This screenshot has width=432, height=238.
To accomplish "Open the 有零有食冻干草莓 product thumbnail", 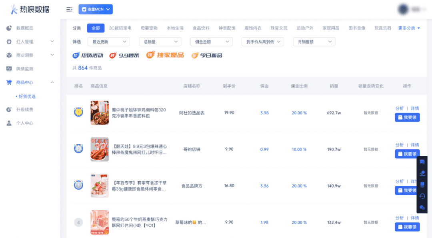I will [100, 186].
